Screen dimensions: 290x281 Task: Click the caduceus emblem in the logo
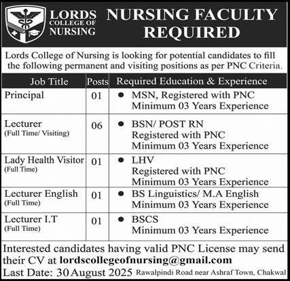click(x=26, y=18)
